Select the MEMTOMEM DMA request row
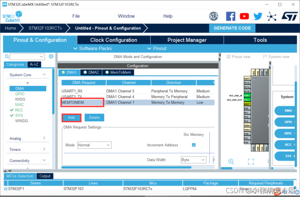Screen dimensions: 300x197 click(138, 103)
